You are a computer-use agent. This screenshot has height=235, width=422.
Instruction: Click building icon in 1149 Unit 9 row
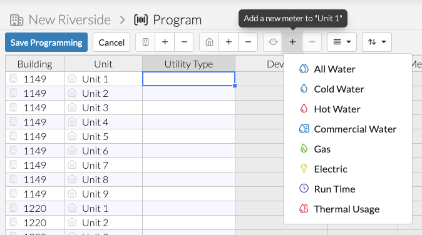click(x=13, y=193)
